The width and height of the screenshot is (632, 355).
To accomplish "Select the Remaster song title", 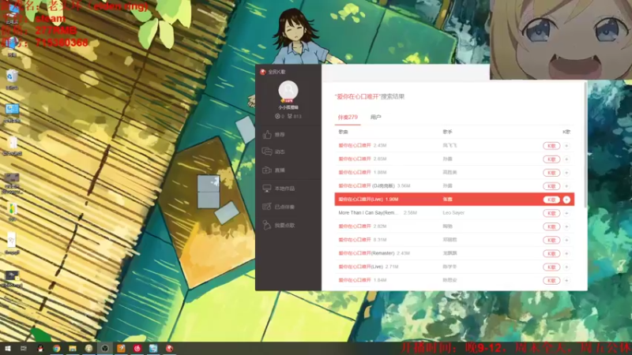I will [x=367, y=253].
